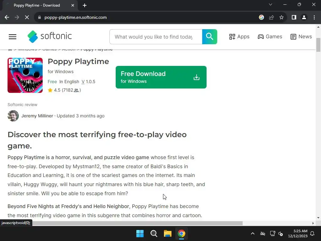Click Chrome icon in taskbar
Screen dimensions: 321x241
(182, 233)
